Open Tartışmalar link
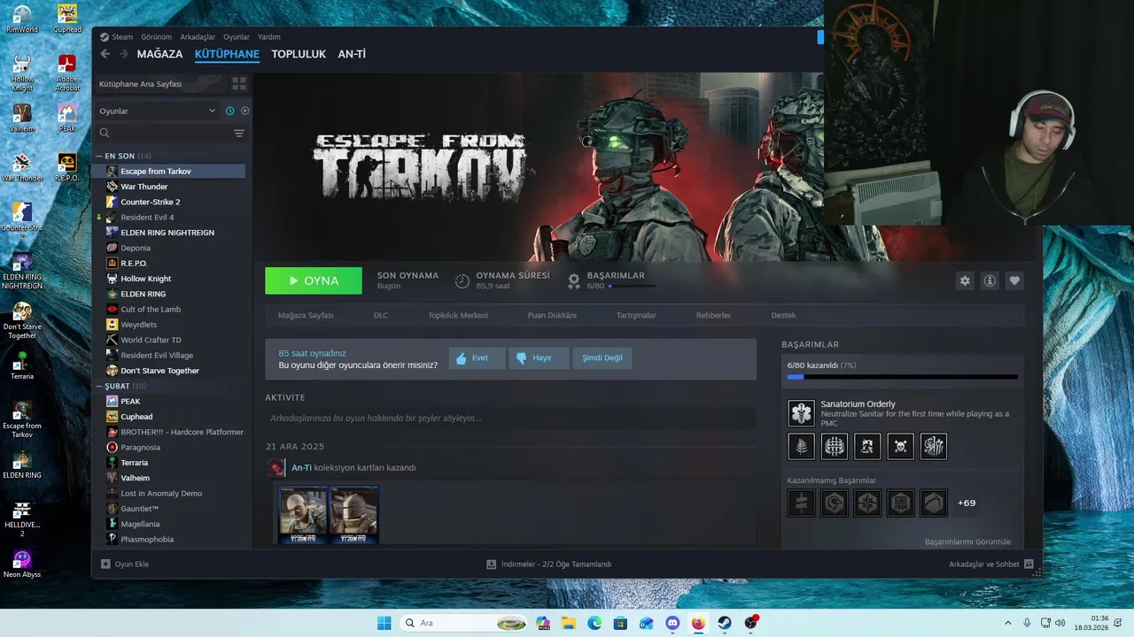 [x=636, y=315]
